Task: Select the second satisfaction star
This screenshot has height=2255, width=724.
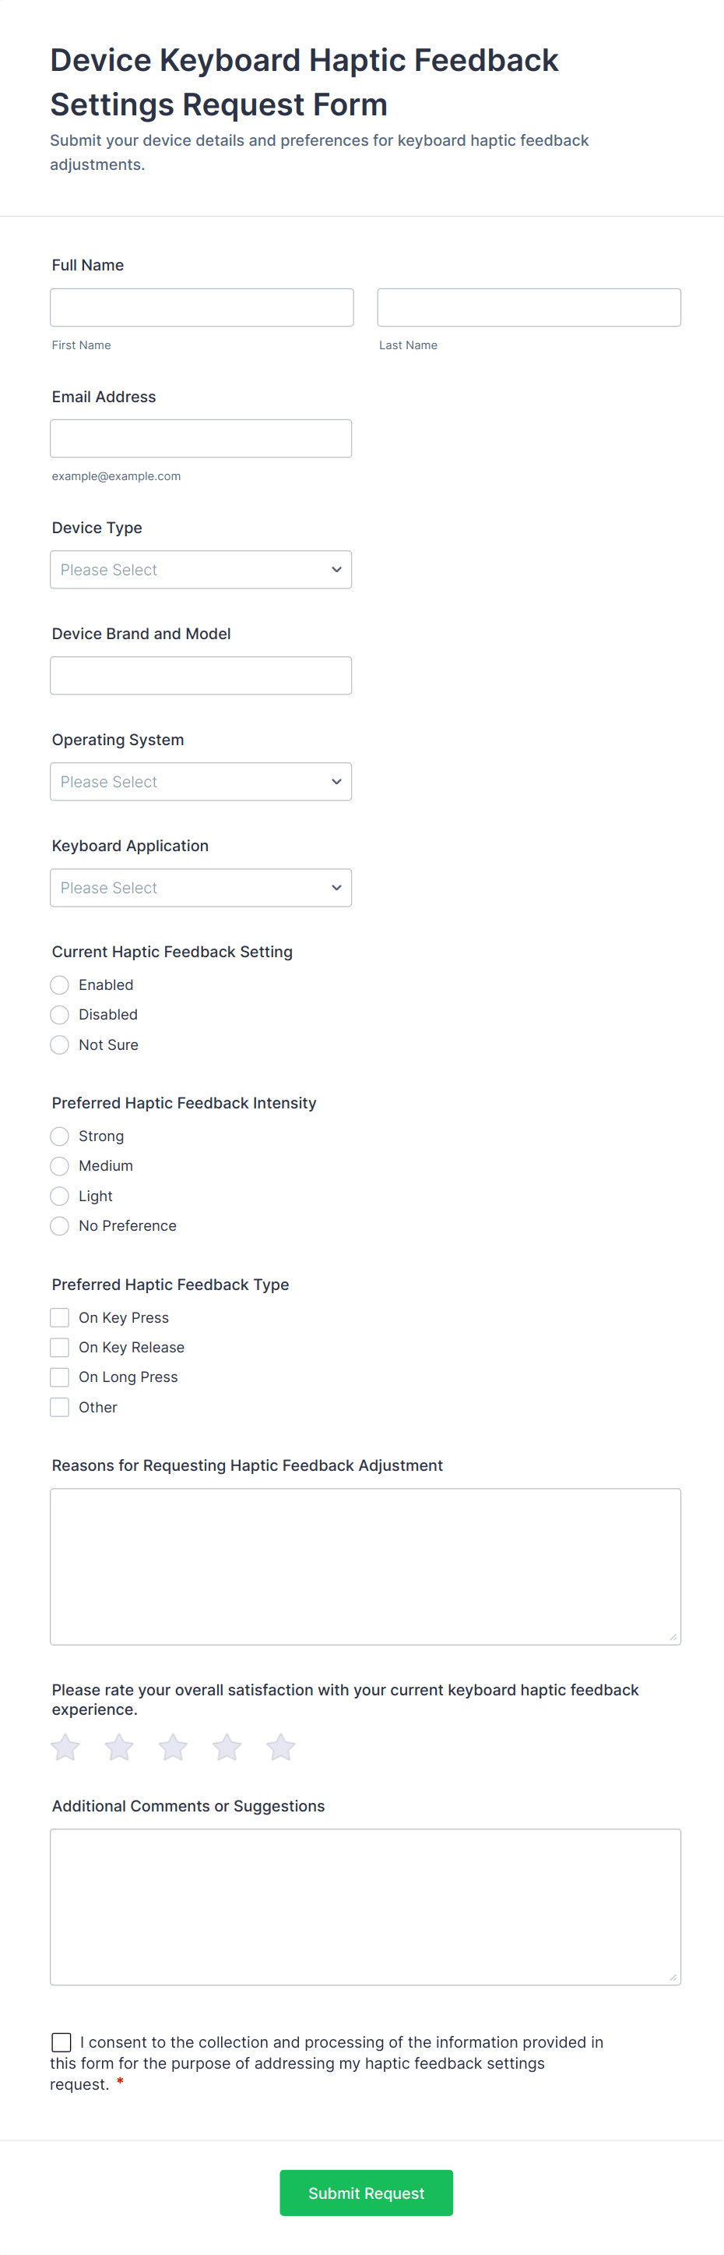Action: pyautogui.click(x=119, y=1748)
